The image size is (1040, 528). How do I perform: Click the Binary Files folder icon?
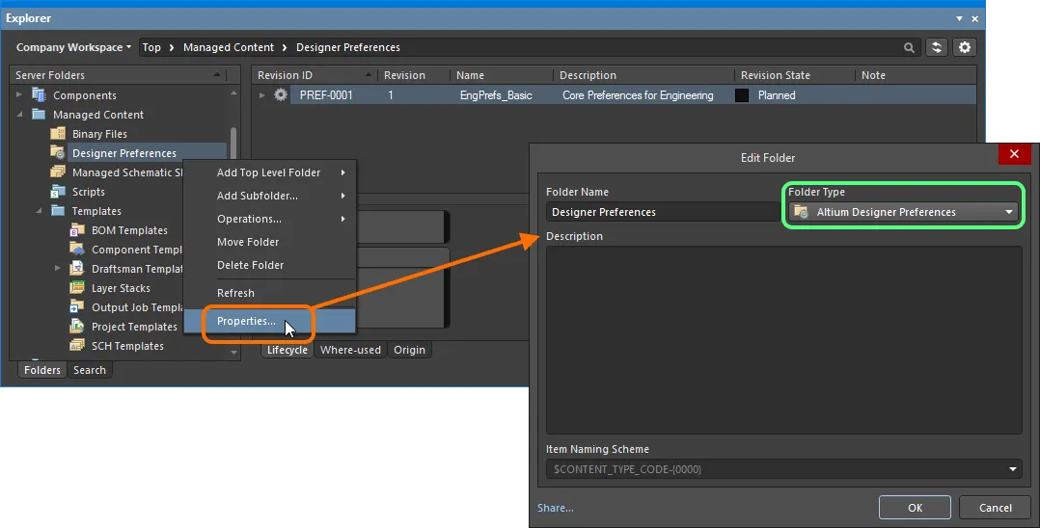[x=58, y=133]
